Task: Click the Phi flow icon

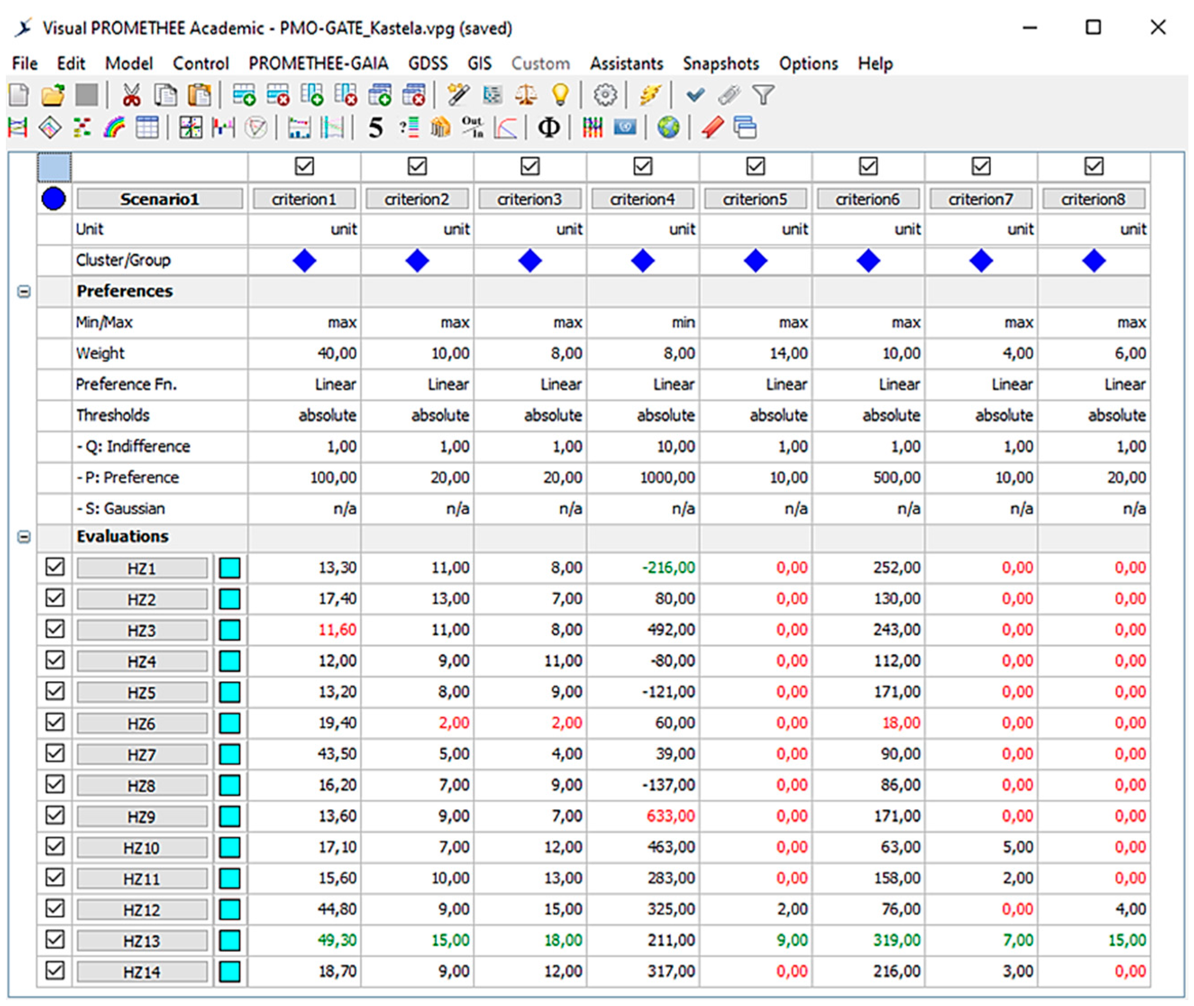Action: click(x=548, y=128)
